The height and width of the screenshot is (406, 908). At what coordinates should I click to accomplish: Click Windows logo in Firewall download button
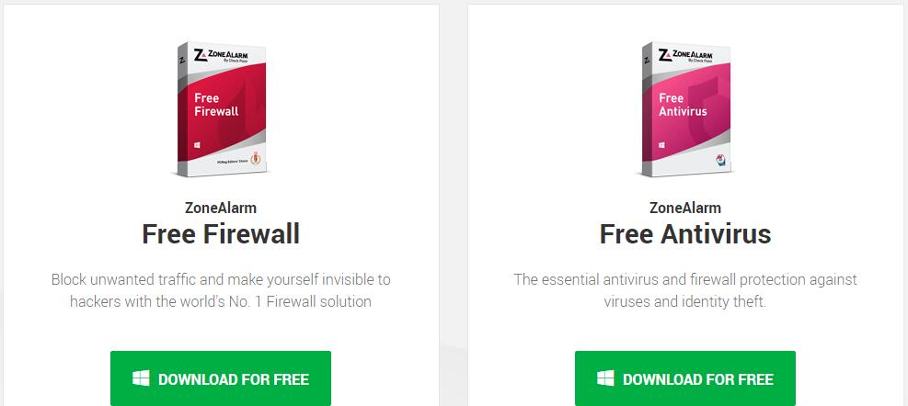click(141, 378)
